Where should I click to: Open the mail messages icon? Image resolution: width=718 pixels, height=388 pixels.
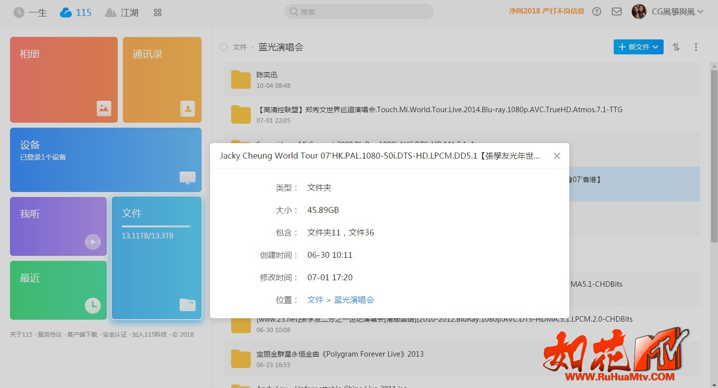(617, 11)
